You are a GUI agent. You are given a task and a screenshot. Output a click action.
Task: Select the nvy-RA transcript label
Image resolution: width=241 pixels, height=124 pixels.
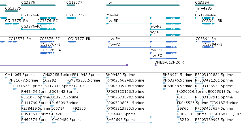pyautogui.click(x=112, y=15)
